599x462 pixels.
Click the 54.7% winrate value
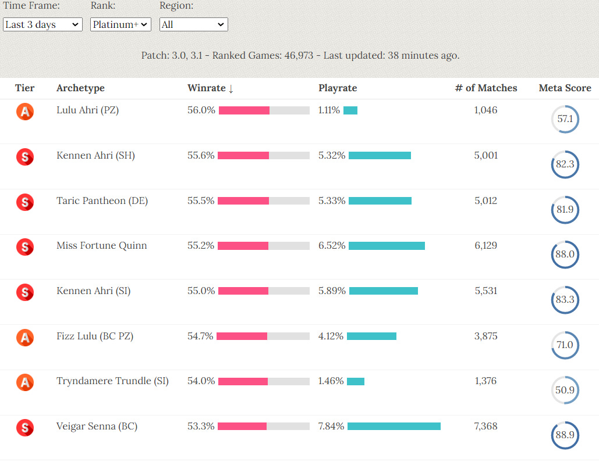coord(200,336)
